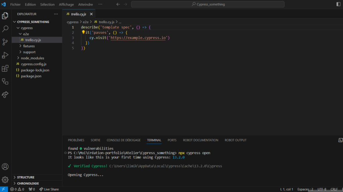Open the Fichier menu
Screen dimensions: 343x192
pyautogui.click(x=15, y=4)
